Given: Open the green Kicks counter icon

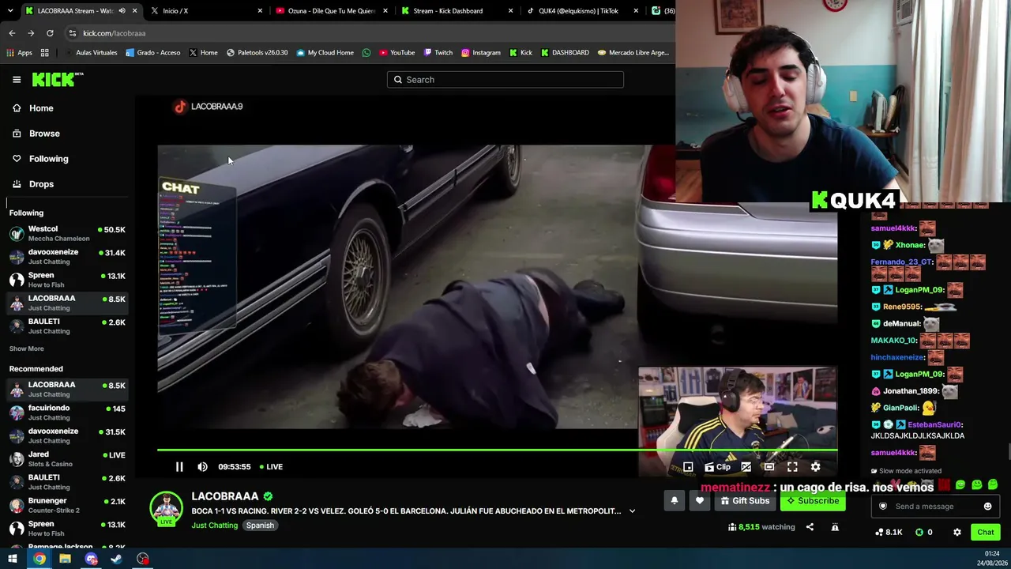Looking at the screenshot, I should pos(919,533).
